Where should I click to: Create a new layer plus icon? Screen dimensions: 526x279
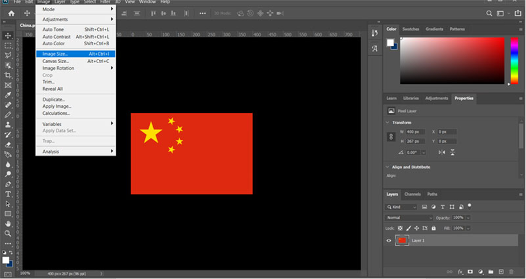tap(501, 272)
